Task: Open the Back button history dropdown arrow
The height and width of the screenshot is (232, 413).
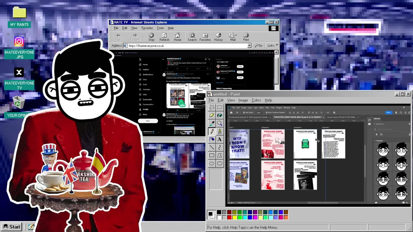Action: tap(126, 37)
